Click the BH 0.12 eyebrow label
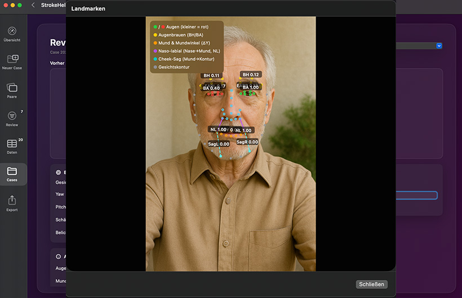462x298 pixels. [x=250, y=75]
